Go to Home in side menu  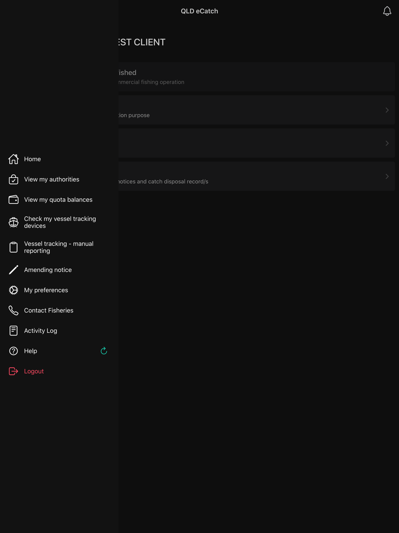[x=59, y=159]
